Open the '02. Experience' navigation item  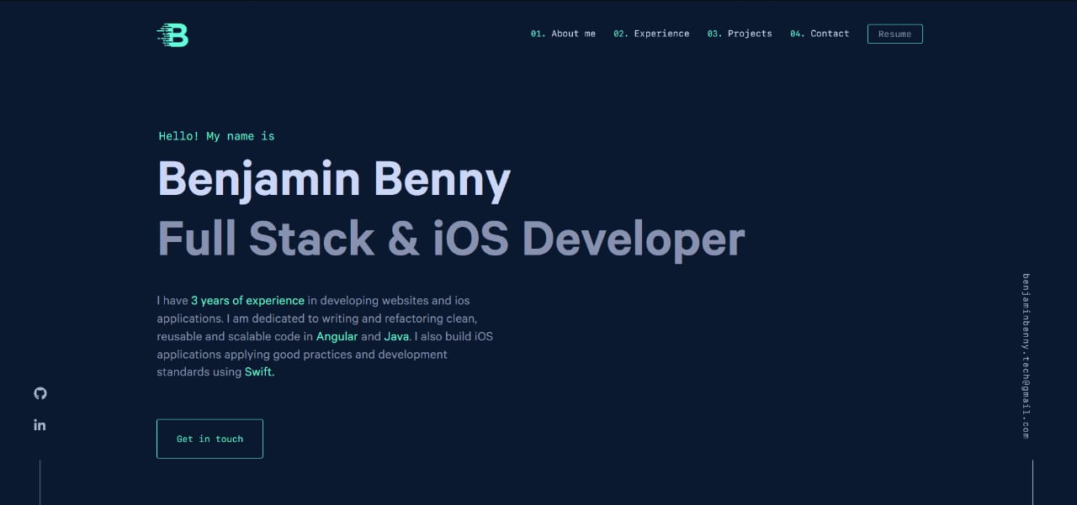pyautogui.click(x=651, y=34)
